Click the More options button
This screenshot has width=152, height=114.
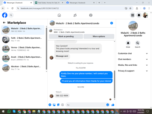tap(99, 36)
